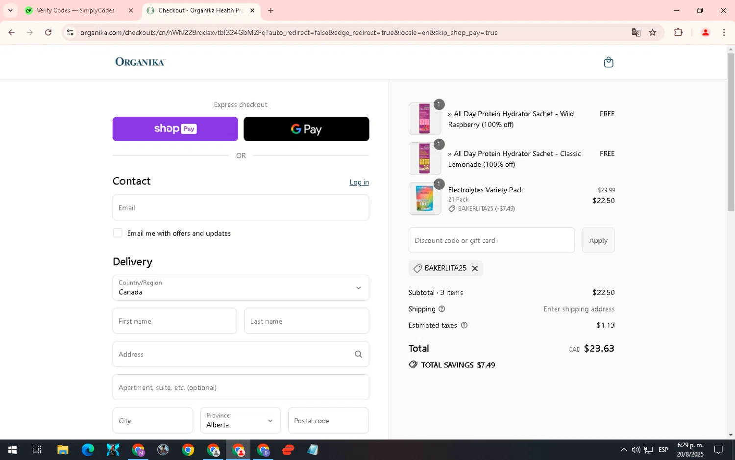Click the Apply discount button
The height and width of the screenshot is (460, 735).
pyautogui.click(x=598, y=240)
